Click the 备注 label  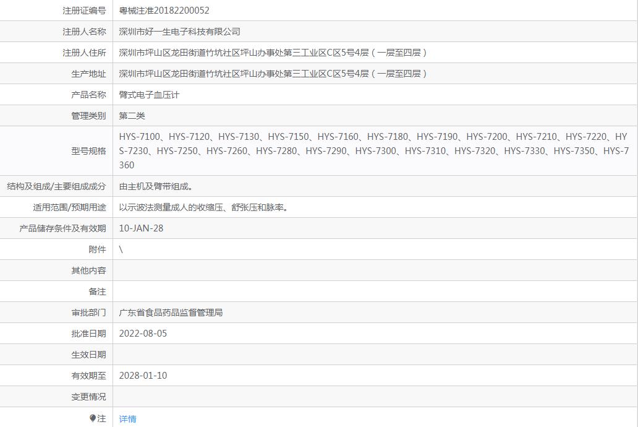97,291
